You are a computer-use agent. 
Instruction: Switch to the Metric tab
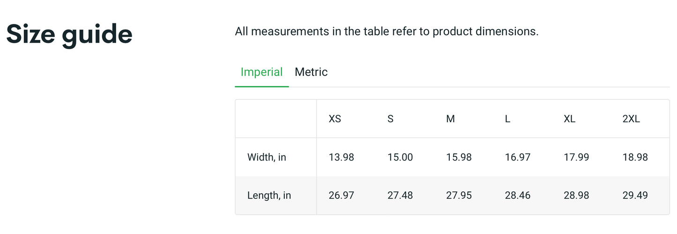(x=311, y=72)
